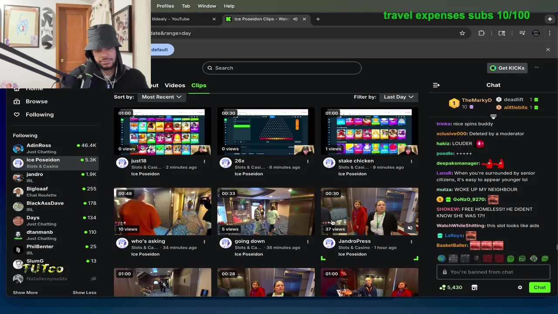Open options menu for 'going down' clip

click(x=308, y=242)
